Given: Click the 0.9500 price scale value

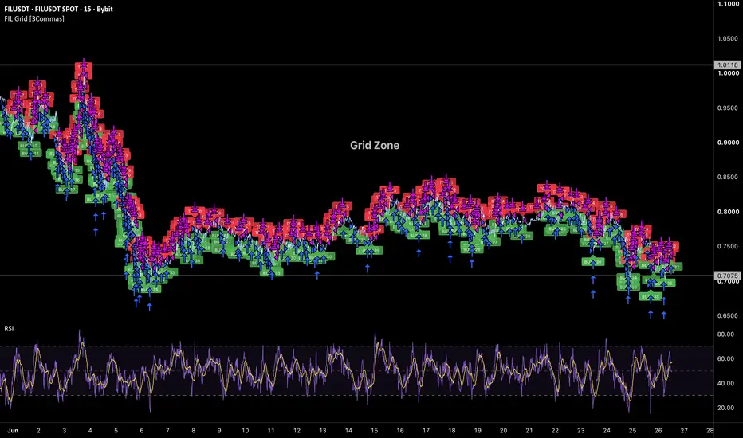Looking at the screenshot, I should [x=728, y=108].
